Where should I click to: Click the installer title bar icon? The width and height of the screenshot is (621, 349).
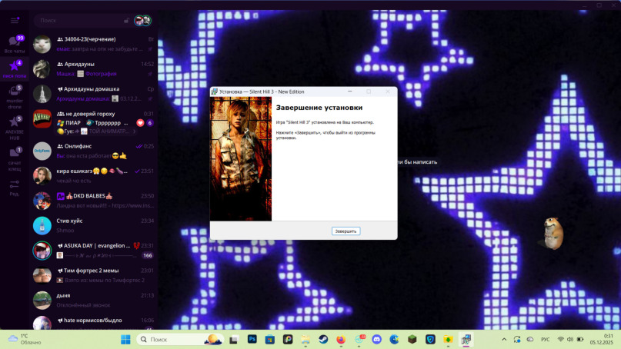[214, 91]
